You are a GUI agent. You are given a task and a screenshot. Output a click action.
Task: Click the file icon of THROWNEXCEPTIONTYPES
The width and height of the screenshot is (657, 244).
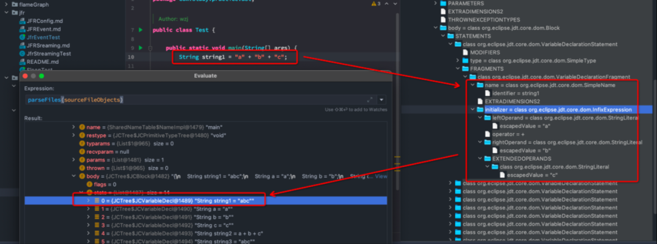443,19
